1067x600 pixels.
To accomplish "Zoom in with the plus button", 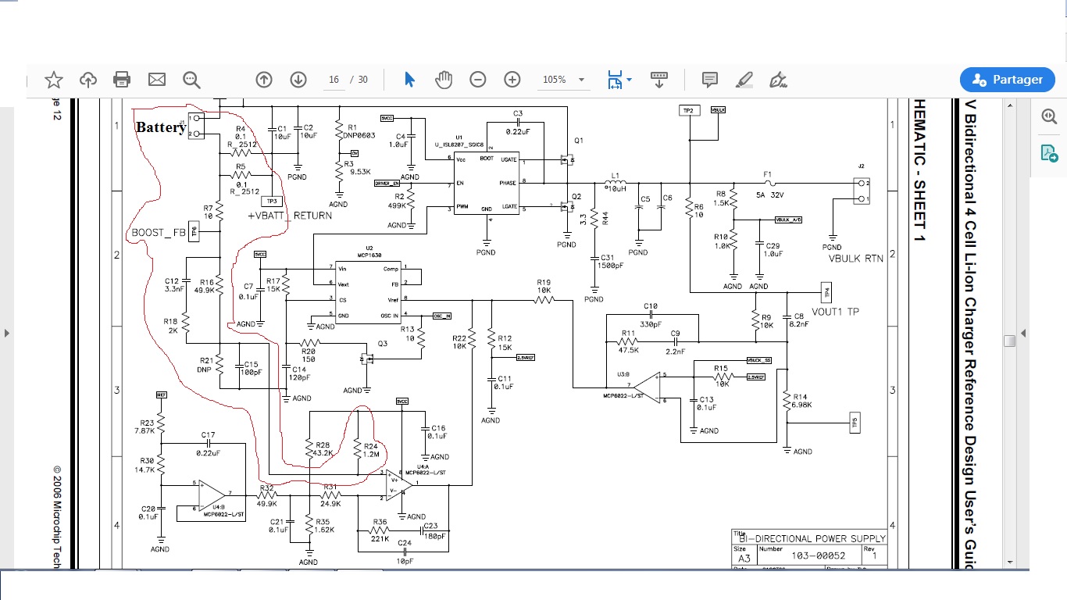I will [512, 80].
